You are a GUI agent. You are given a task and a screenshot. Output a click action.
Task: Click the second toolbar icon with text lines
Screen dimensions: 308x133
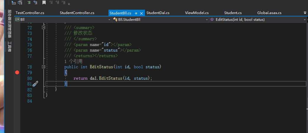point(20,3)
